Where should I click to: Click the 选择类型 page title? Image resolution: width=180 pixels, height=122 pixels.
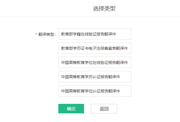click(104, 9)
